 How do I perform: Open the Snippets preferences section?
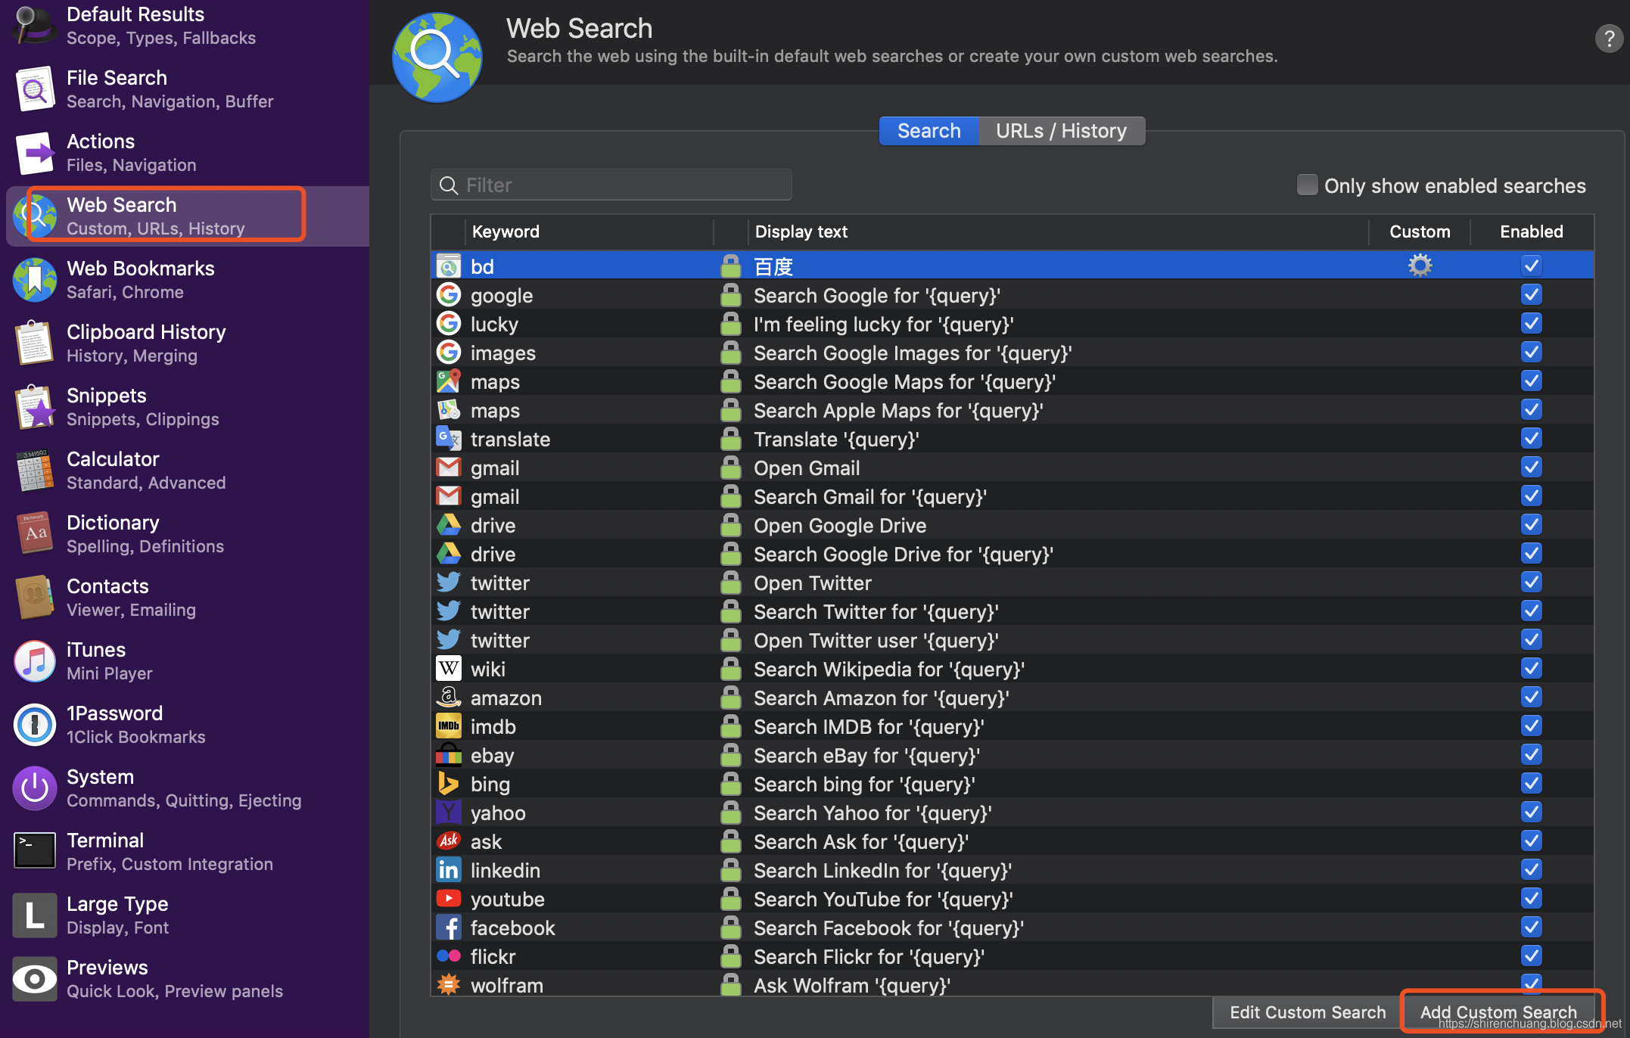(x=188, y=407)
